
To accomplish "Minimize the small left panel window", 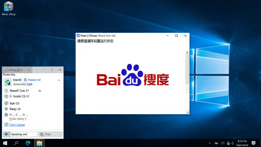I will [44, 70].
